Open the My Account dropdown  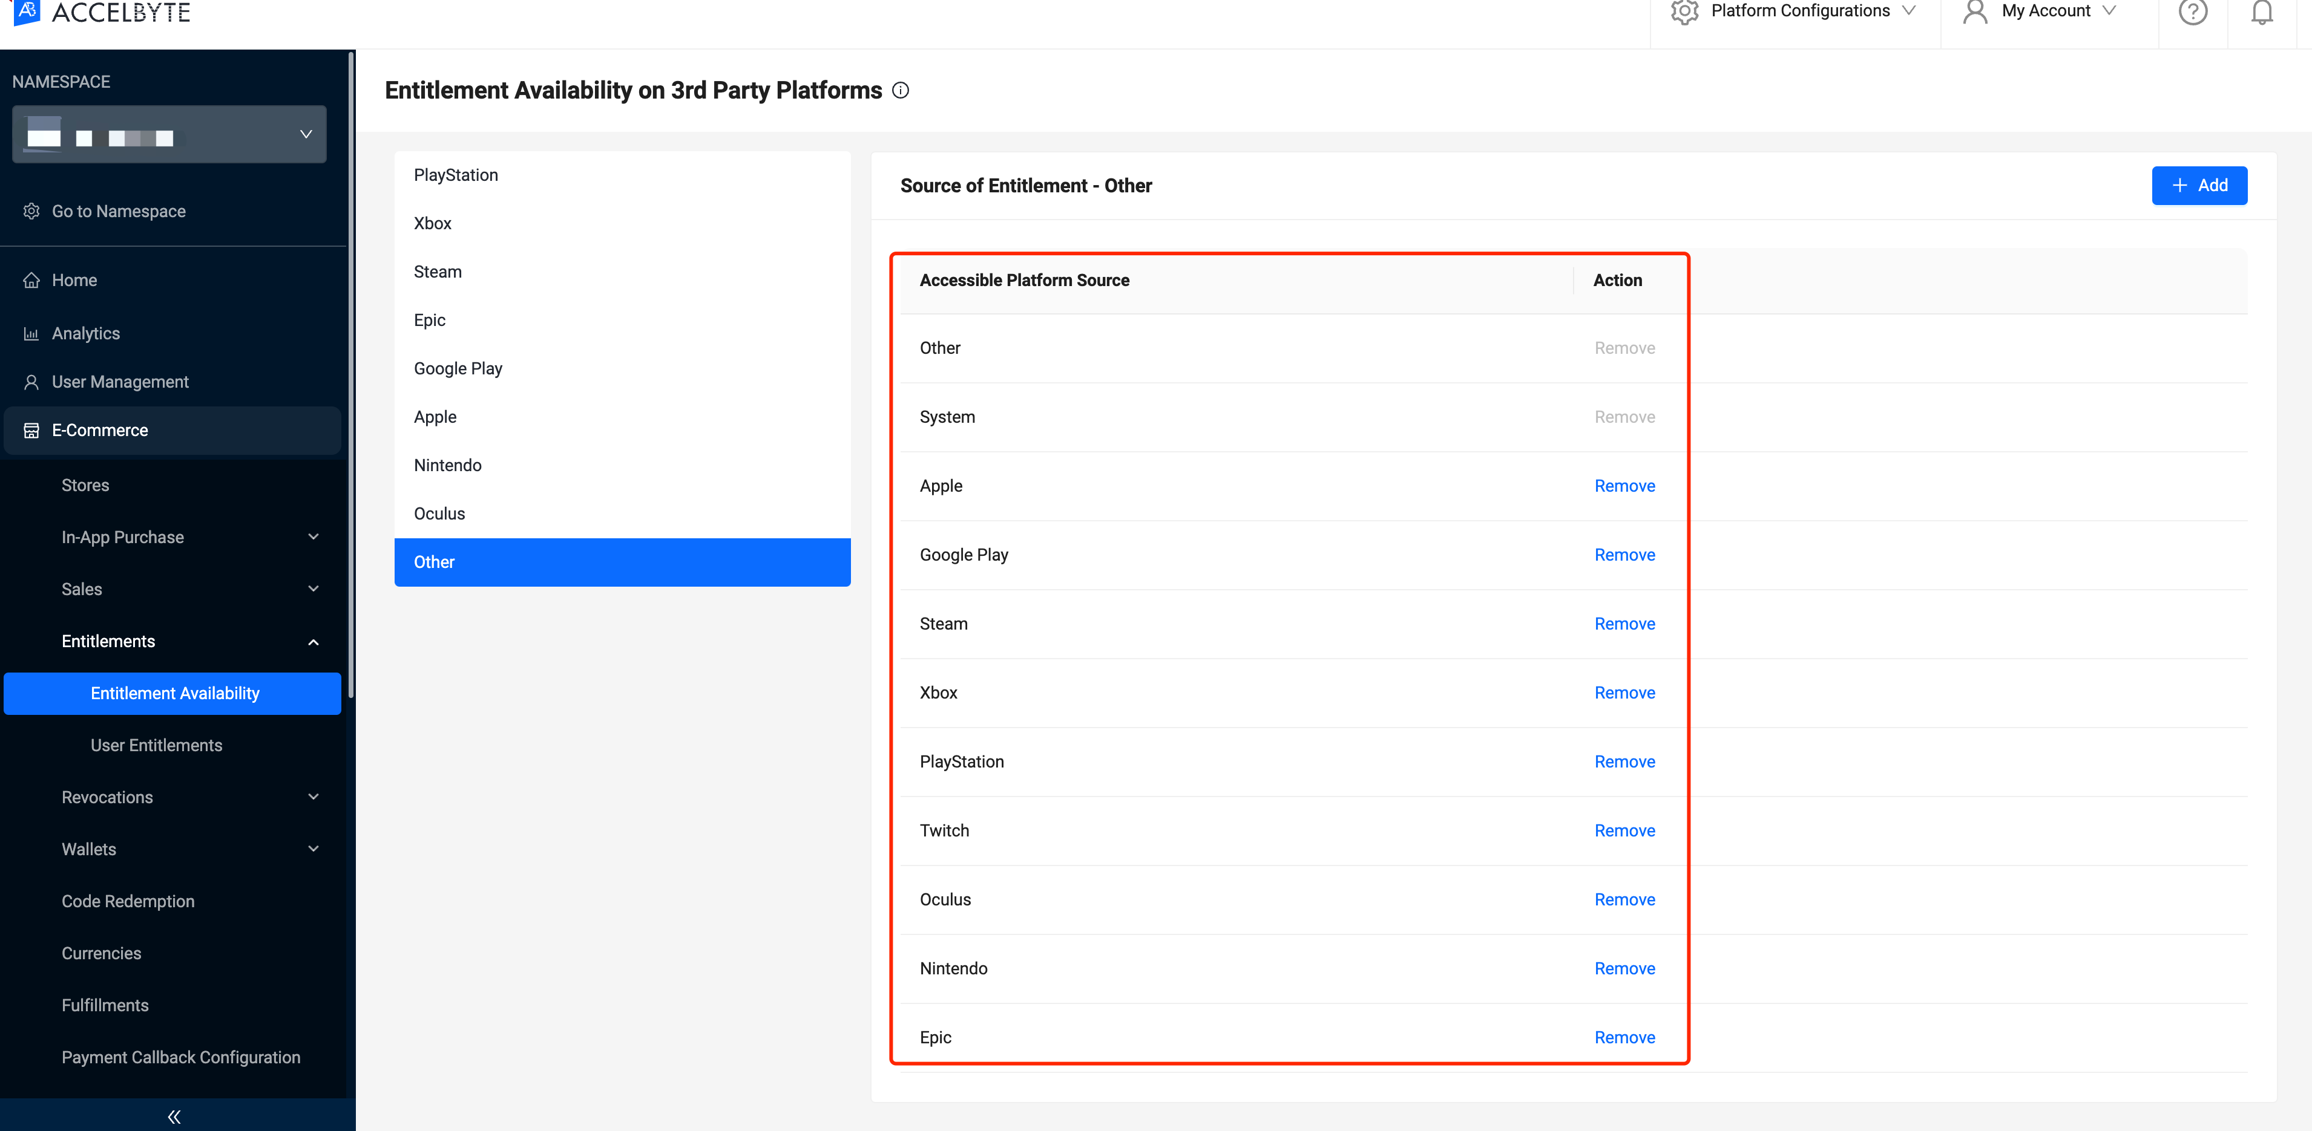click(2039, 11)
